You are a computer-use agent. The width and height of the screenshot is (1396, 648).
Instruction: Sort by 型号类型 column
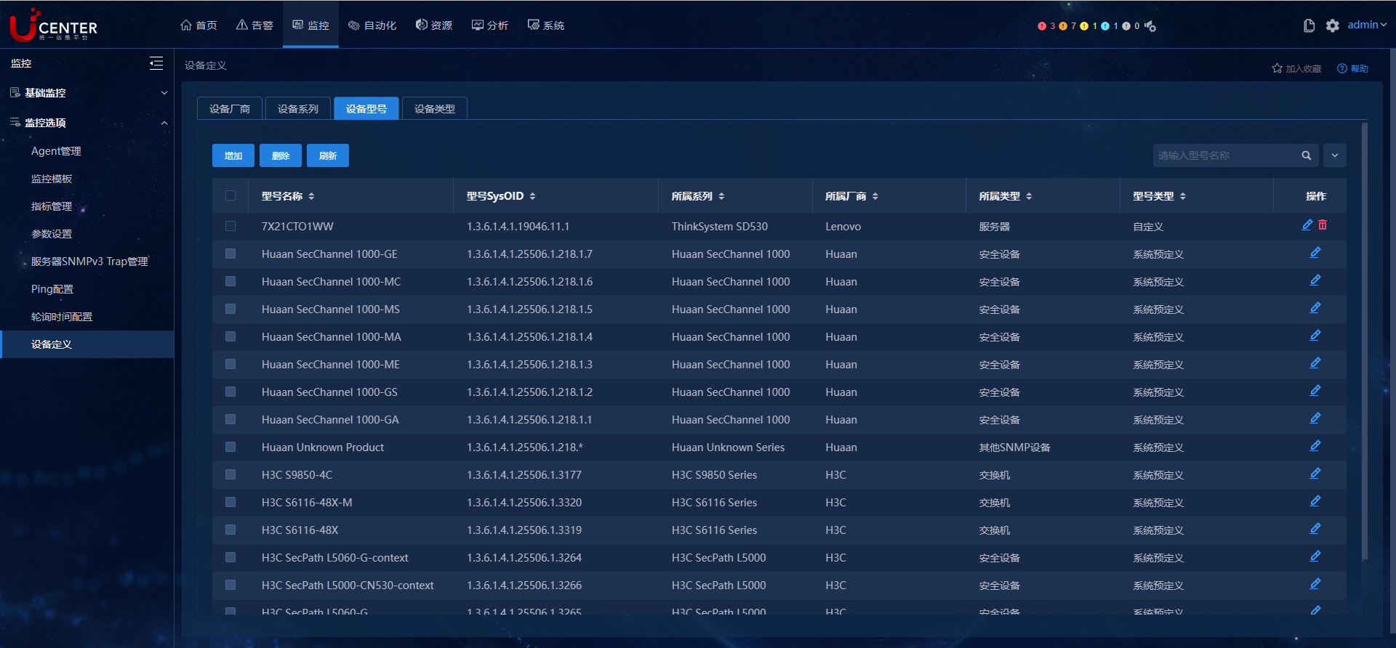[1183, 196]
